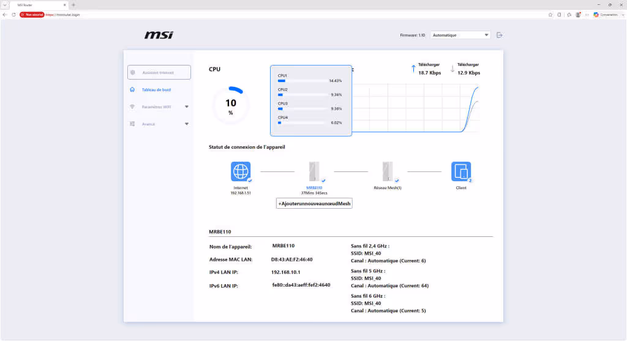Click the MRBE110 link under router
Image resolution: width=627 pixels, height=341 pixels.
[314, 188]
